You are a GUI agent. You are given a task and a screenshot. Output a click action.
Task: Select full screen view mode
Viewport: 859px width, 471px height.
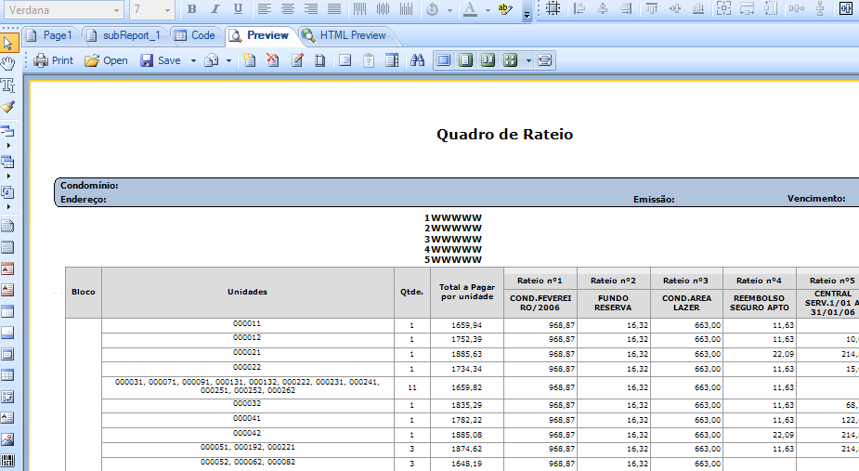click(444, 60)
